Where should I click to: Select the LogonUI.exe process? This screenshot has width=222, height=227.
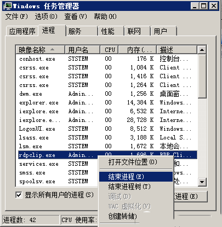107,129
